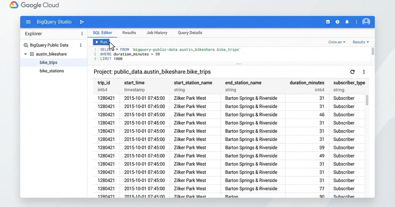This screenshot has width=395, height=207.
Task: Click the duration cell showing 49
Action: click(x=322, y=156)
